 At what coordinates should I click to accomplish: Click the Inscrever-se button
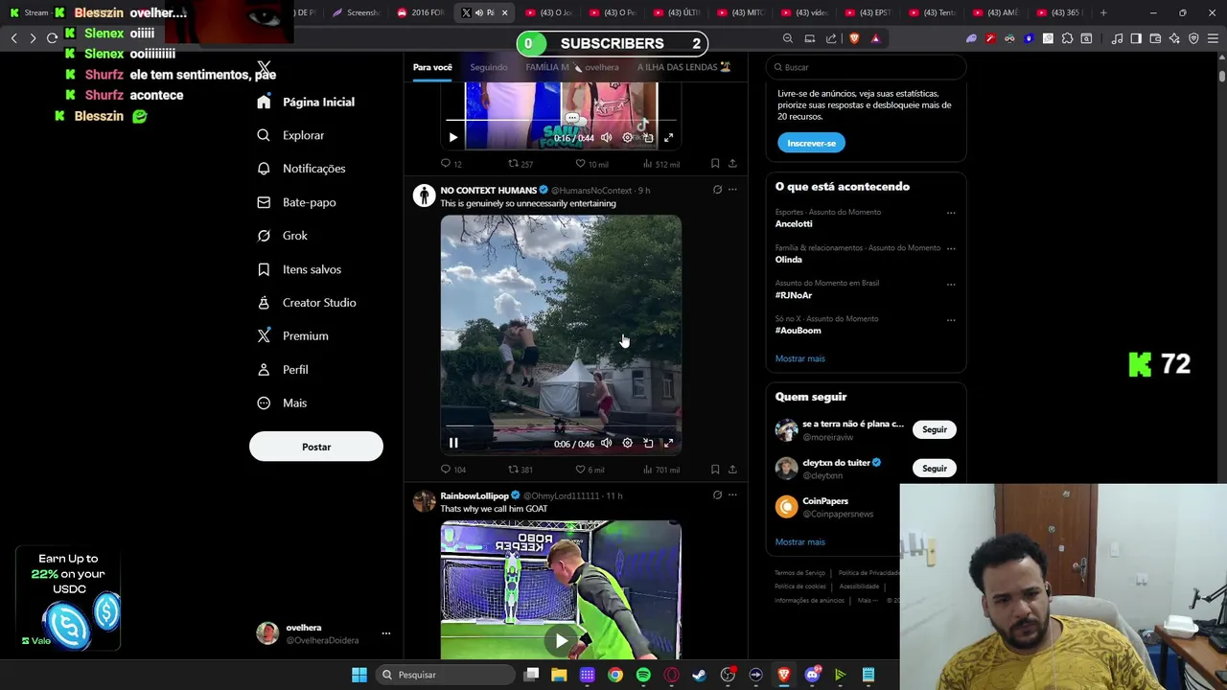[811, 143]
